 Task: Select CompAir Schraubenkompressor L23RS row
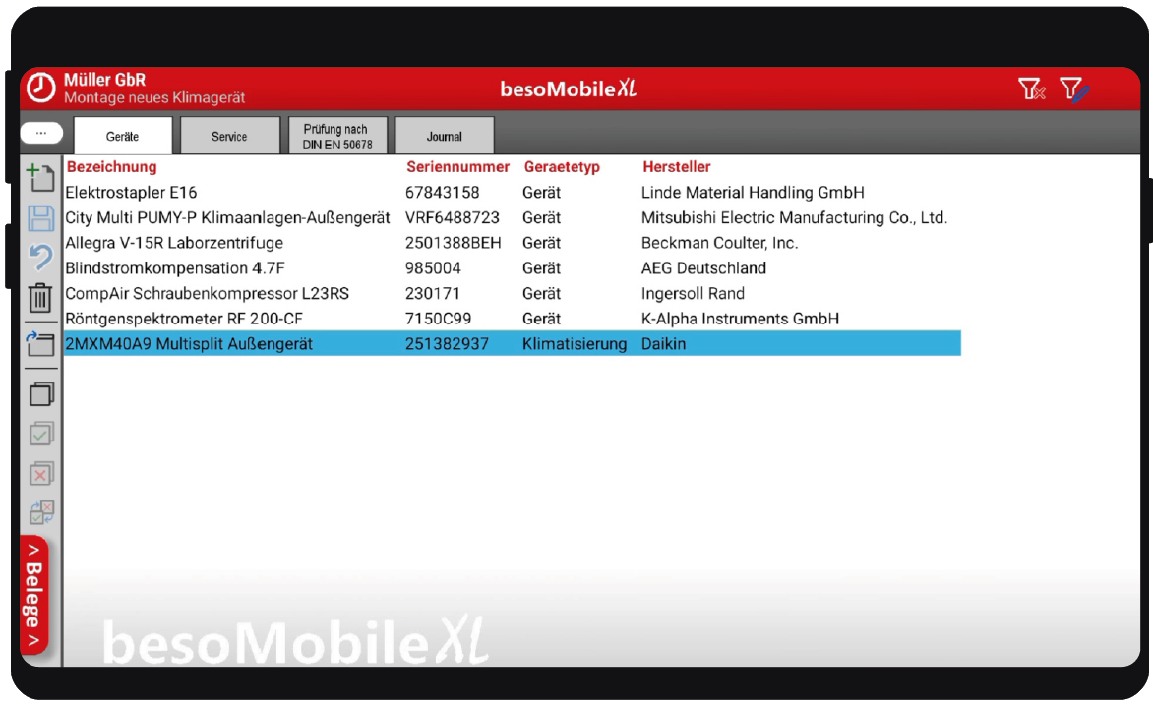512,293
